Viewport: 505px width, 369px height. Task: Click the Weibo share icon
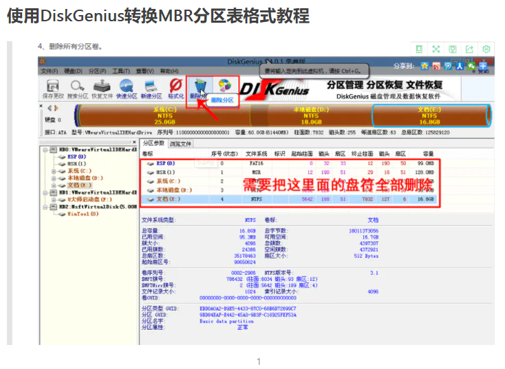[436, 66]
